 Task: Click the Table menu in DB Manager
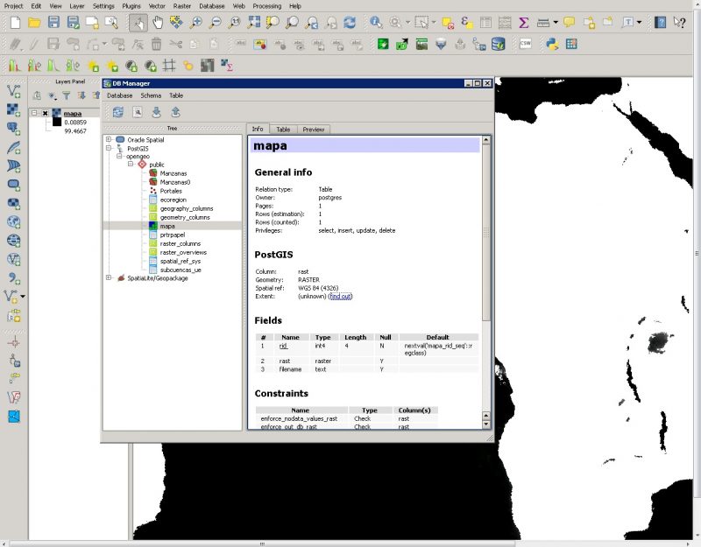tap(176, 95)
